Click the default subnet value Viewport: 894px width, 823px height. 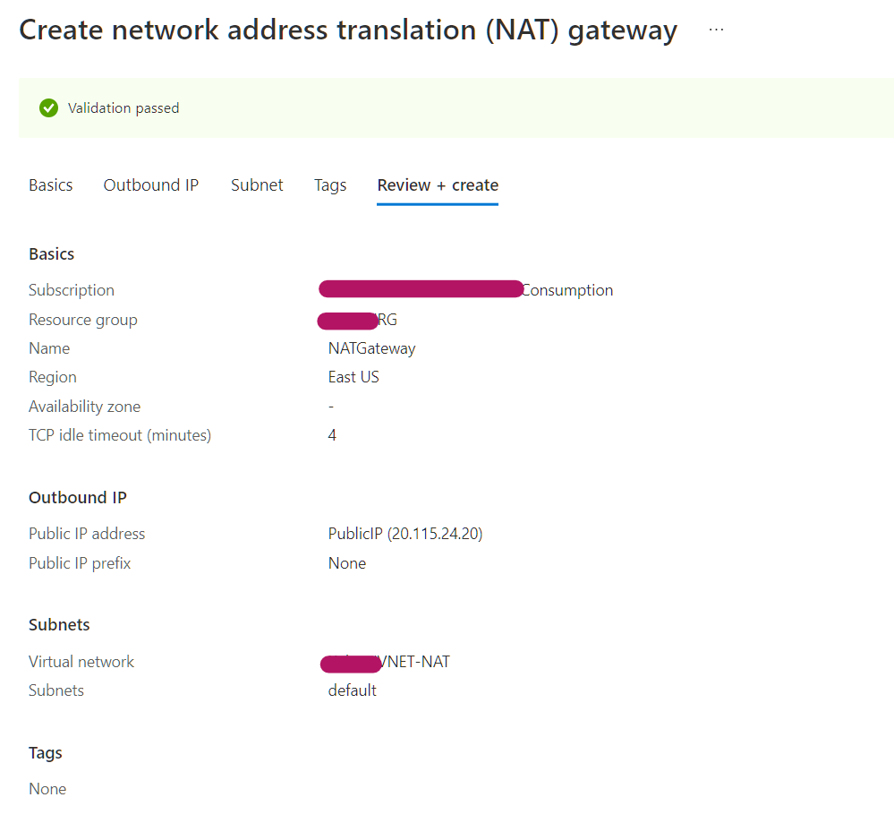pyautogui.click(x=353, y=690)
